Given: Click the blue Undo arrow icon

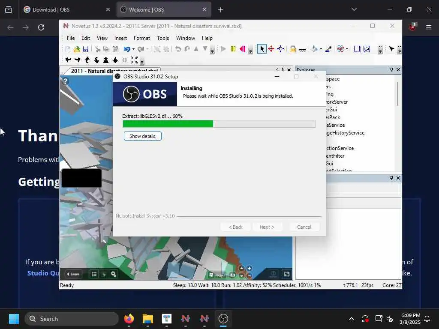Looking at the screenshot, I should [x=127, y=49].
